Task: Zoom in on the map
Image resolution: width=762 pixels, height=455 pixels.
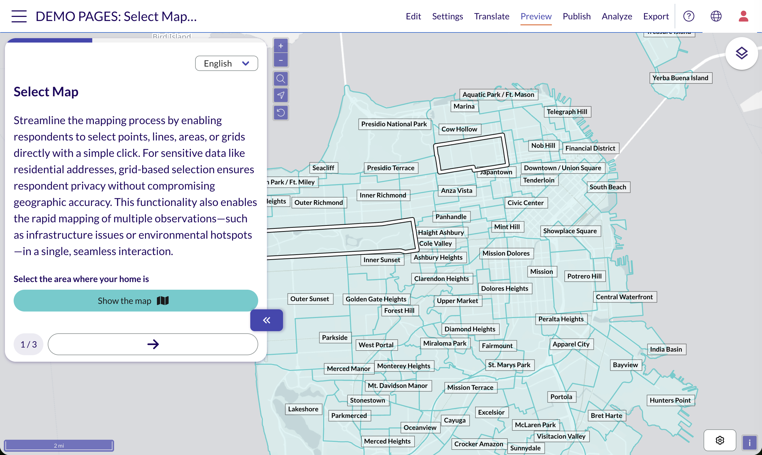Action: point(281,46)
